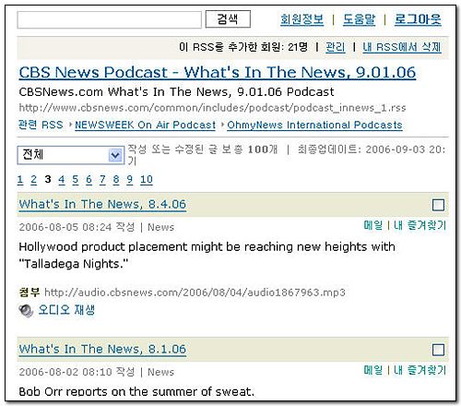Go to page 10
This screenshot has height=406, width=461.
pyautogui.click(x=147, y=179)
